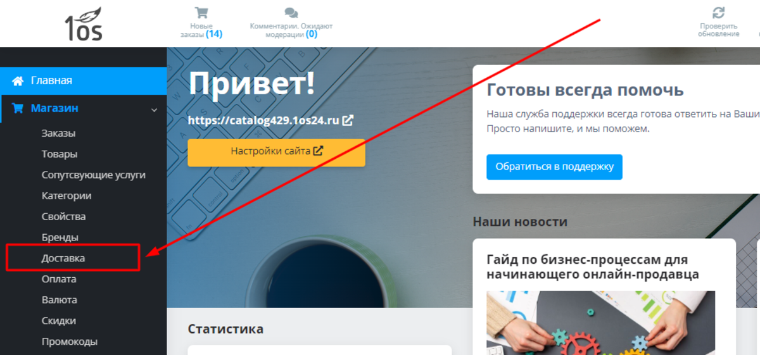760x355 pixels.
Task: Click Настройки сайта button
Action: point(276,153)
